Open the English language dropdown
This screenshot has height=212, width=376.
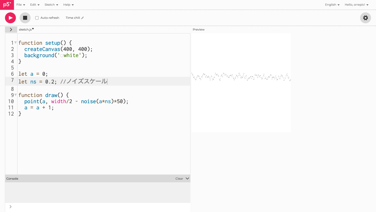(332, 5)
